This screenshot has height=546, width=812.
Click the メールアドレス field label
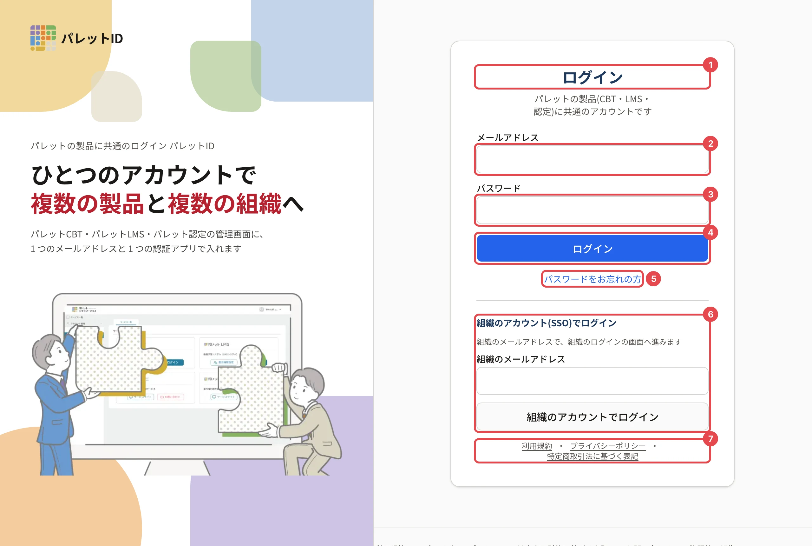[507, 137]
